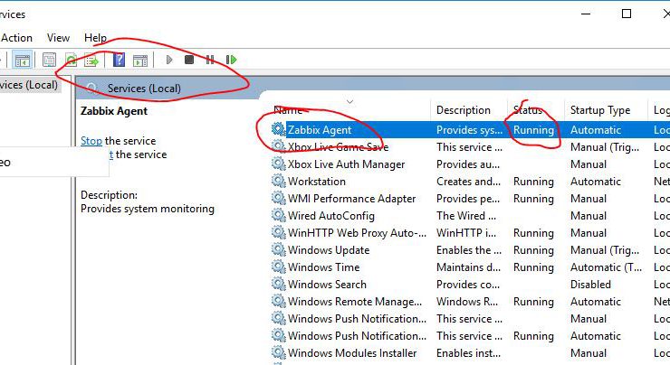Click Running status of Windows Remote Manage...
This screenshot has height=365, width=670.
tap(533, 302)
